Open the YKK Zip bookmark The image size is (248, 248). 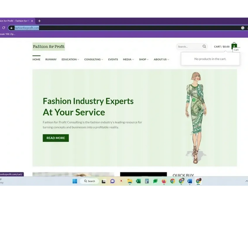point(7,34)
